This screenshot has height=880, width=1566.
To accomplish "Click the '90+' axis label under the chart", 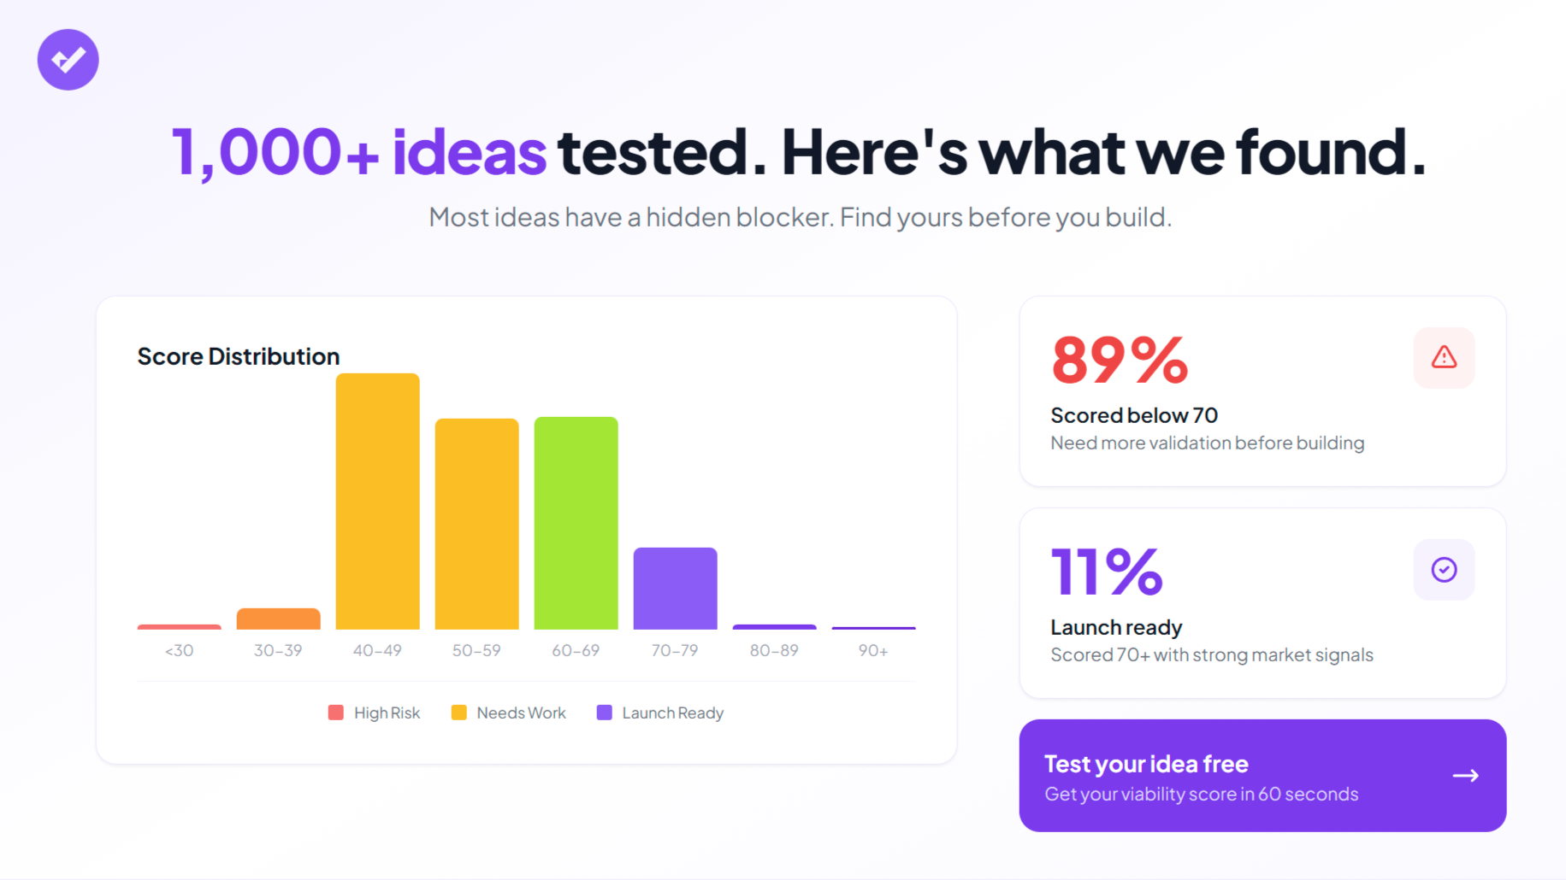I will (x=873, y=650).
